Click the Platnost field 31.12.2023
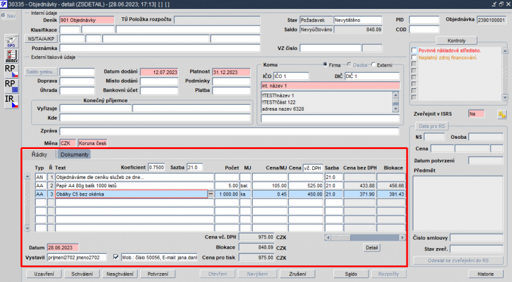 (x=232, y=72)
